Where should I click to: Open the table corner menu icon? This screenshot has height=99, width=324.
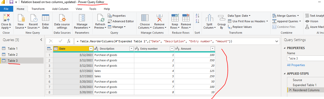(49, 49)
